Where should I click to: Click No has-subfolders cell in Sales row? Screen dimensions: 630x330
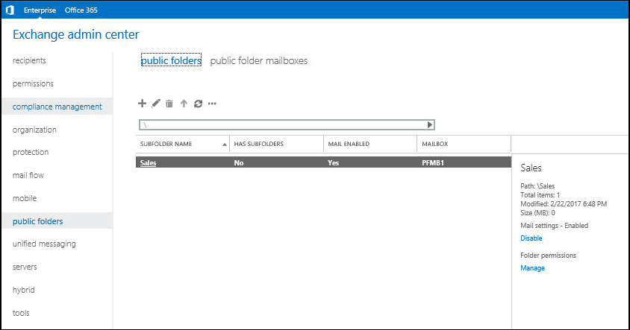[239, 163]
